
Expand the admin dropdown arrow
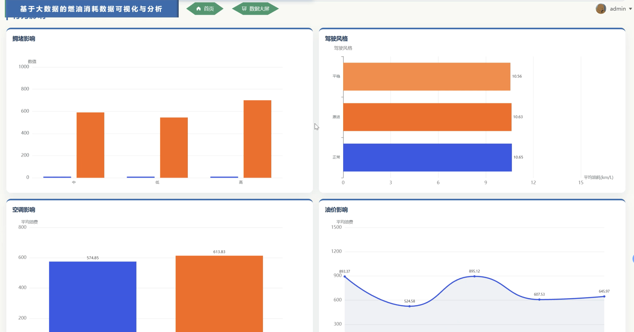630,9
